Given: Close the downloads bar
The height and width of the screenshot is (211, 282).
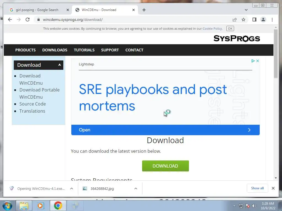Looking at the screenshot, I should (273, 188).
